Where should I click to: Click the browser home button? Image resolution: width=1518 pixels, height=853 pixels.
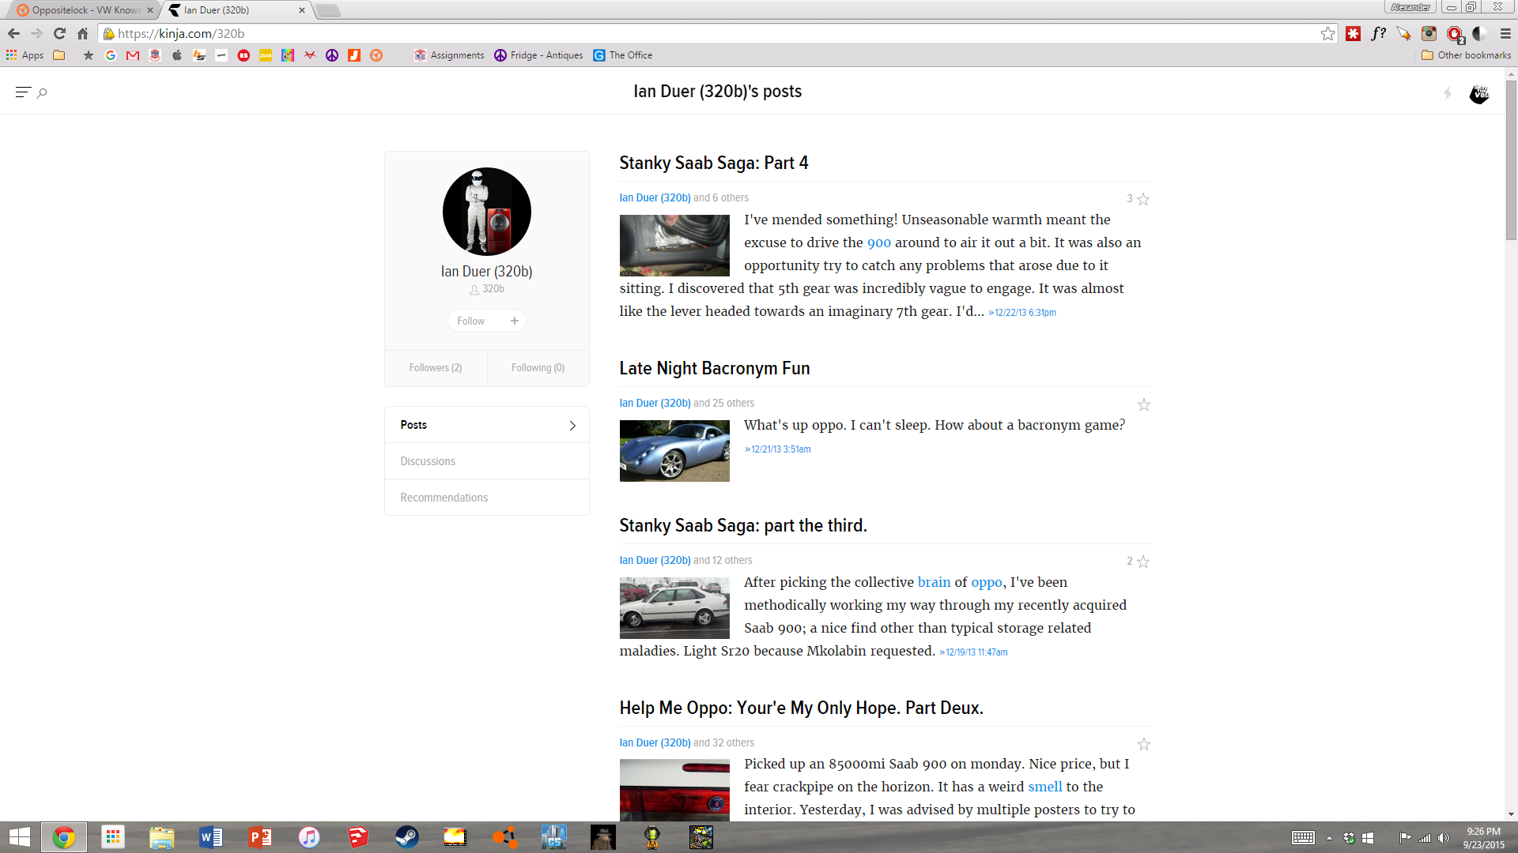[82, 33]
